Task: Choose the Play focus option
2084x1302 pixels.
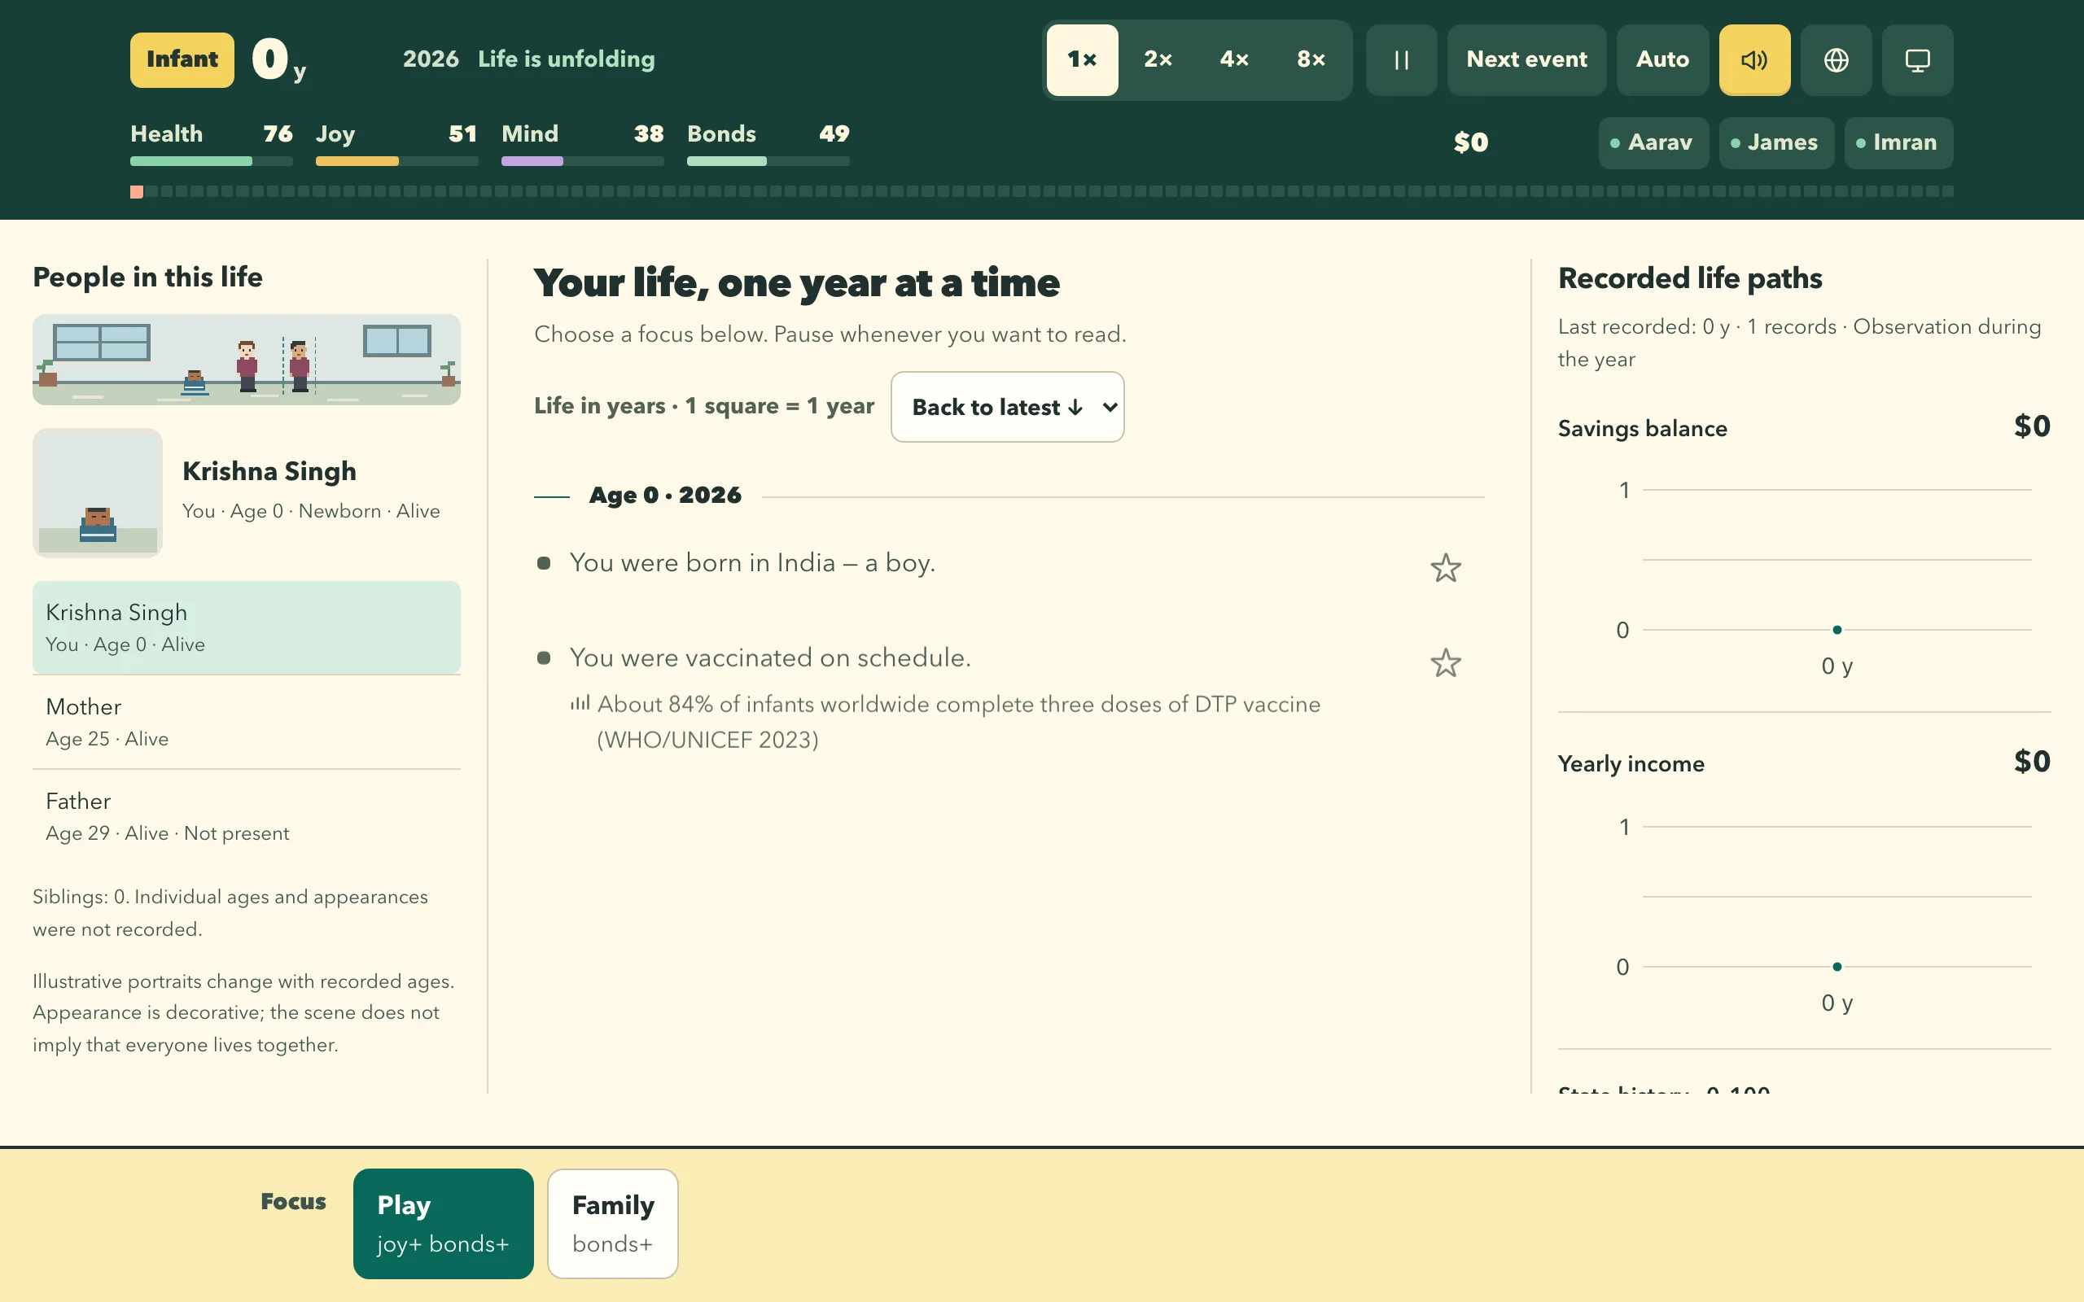Action: (x=443, y=1223)
